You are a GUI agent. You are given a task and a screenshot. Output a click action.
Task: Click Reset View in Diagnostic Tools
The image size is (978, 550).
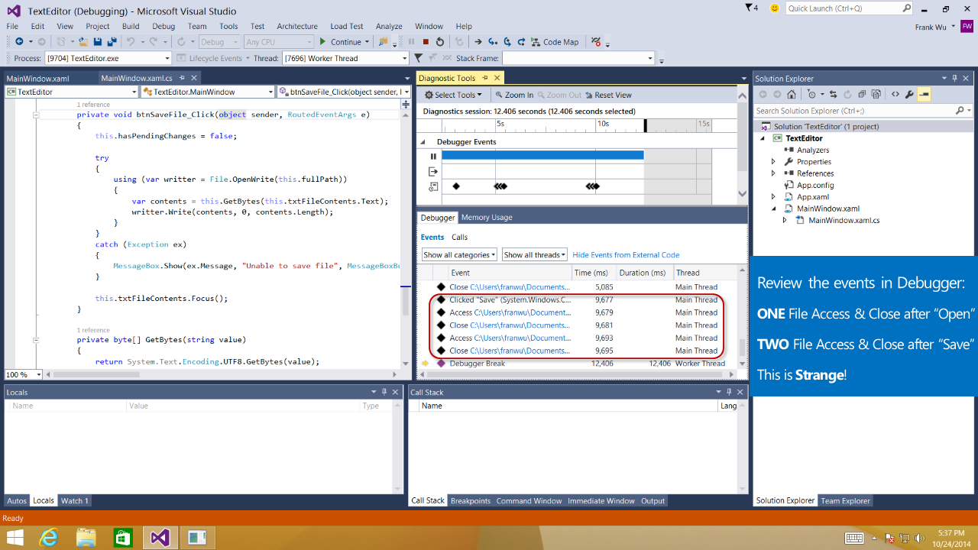tap(607, 95)
